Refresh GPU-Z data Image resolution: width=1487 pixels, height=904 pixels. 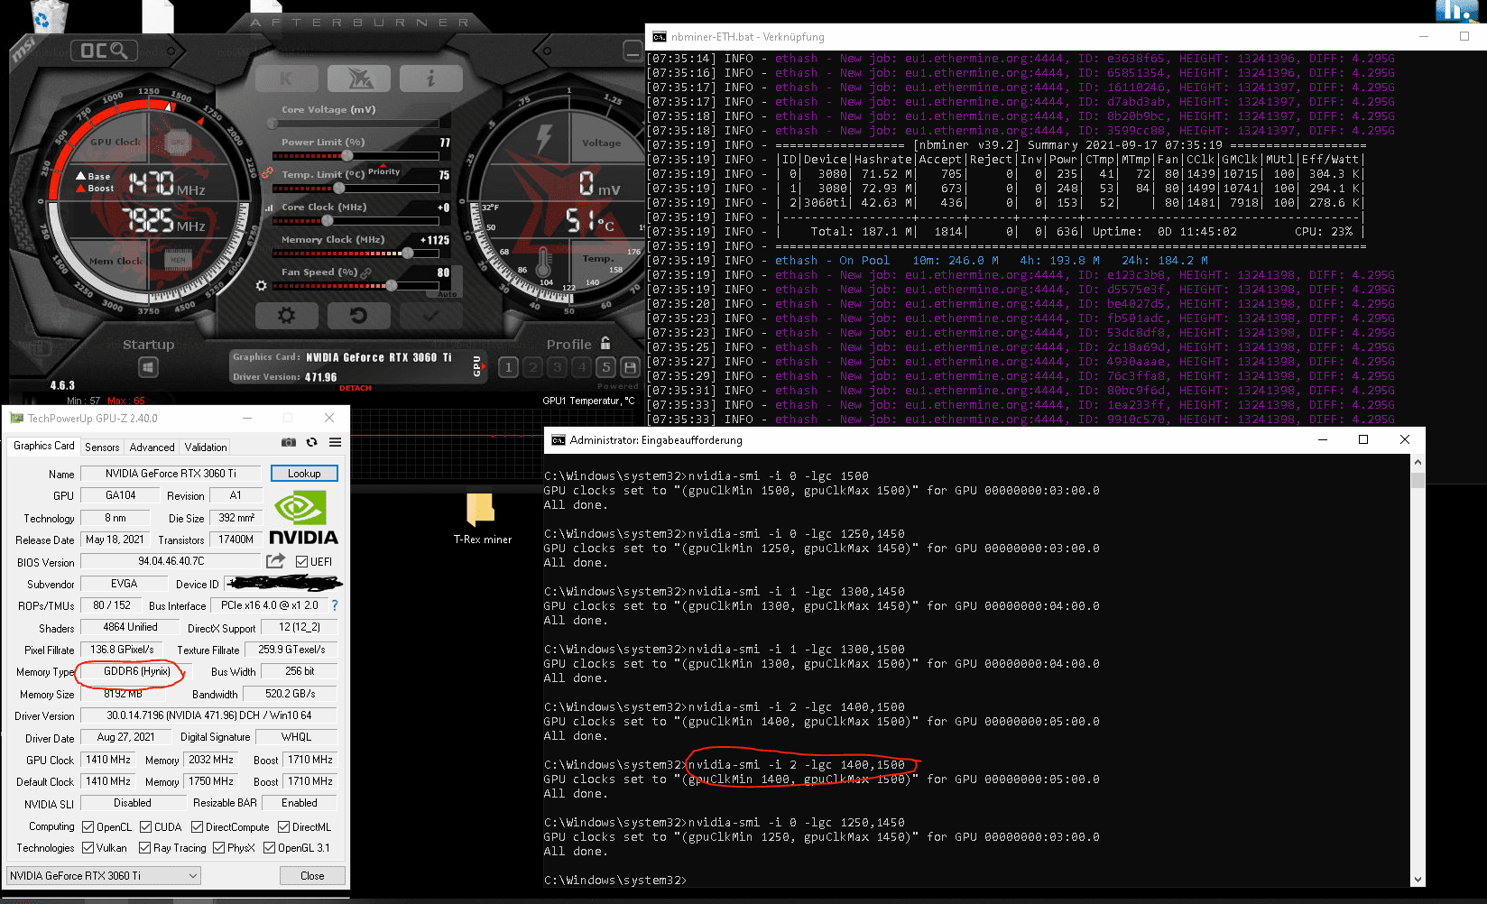(x=311, y=442)
